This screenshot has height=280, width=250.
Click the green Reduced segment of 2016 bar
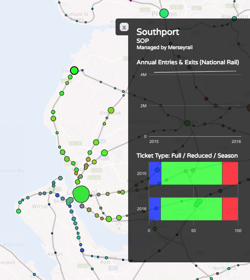pos(192,209)
